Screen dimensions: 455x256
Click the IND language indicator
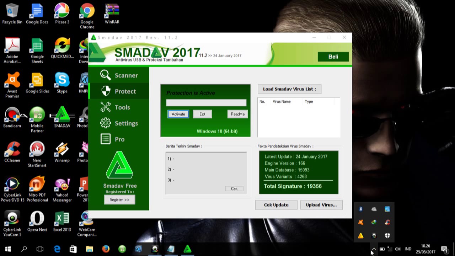click(408, 249)
